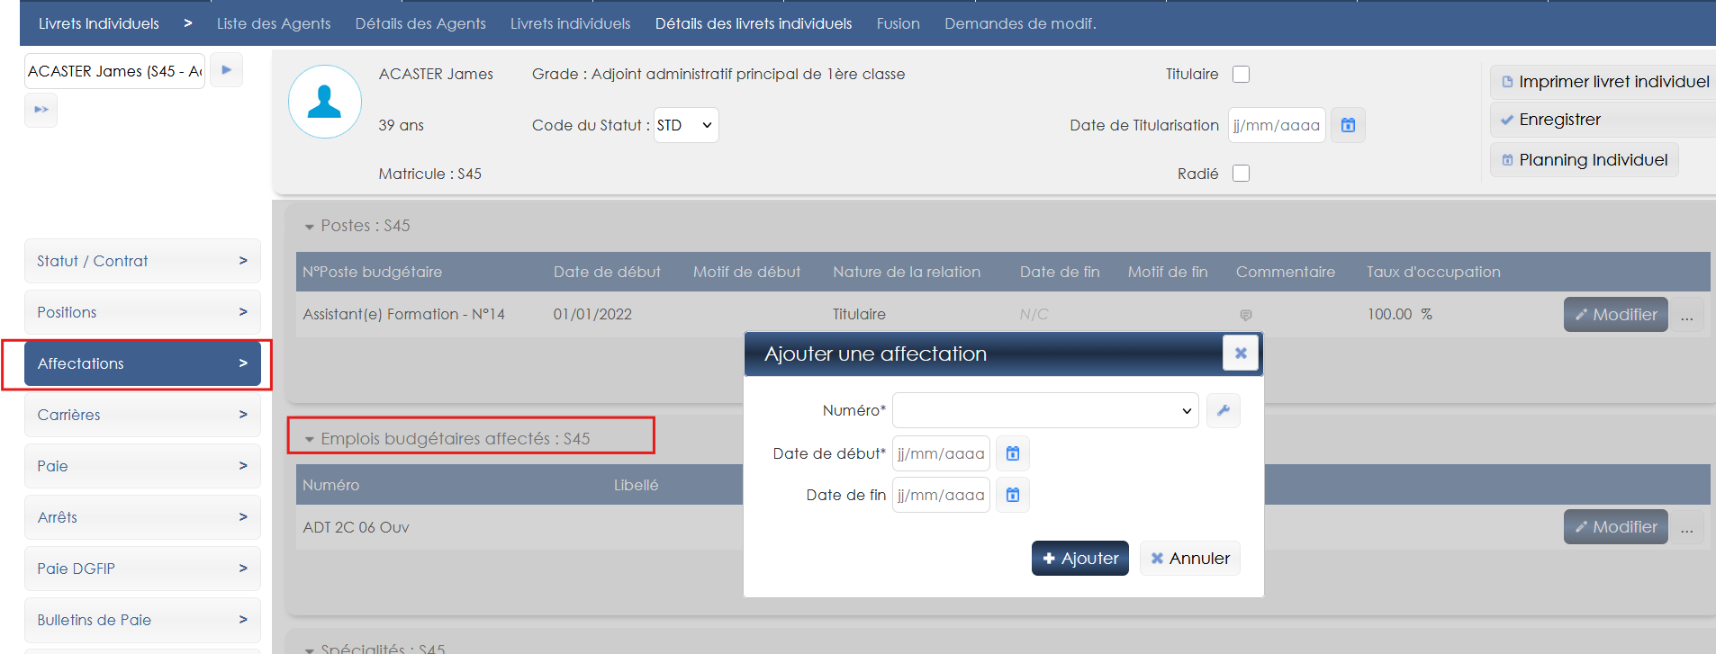Click the wrench icon beside Numéro field

pyautogui.click(x=1223, y=410)
